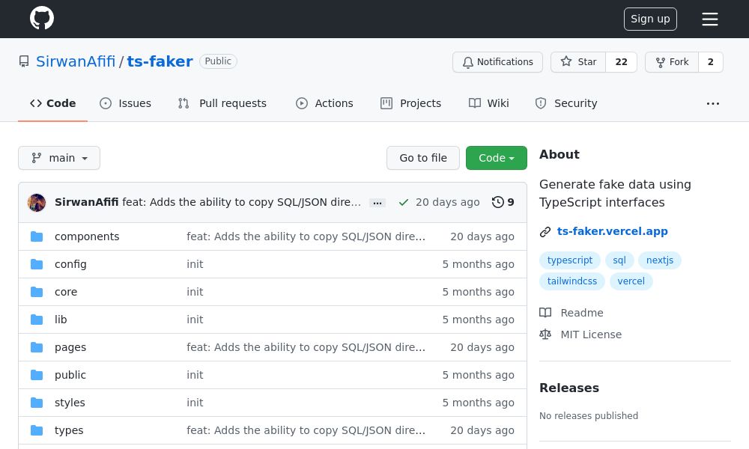The width and height of the screenshot is (749, 449).
Task: Open the styles folder
Action: (x=70, y=403)
